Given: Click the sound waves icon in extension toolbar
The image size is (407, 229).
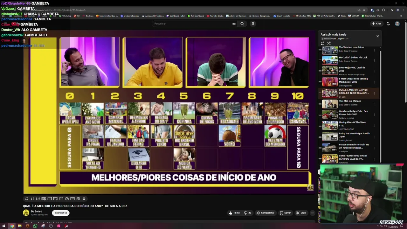Looking at the screenshot, I should 38,199.
